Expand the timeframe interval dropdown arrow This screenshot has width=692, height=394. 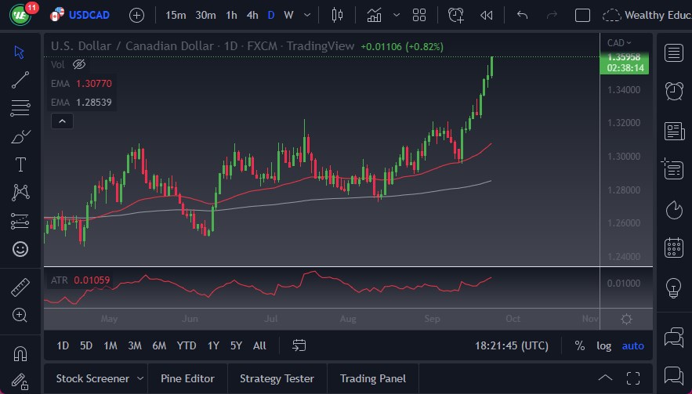pyautogui.click(x=306, y=15)
